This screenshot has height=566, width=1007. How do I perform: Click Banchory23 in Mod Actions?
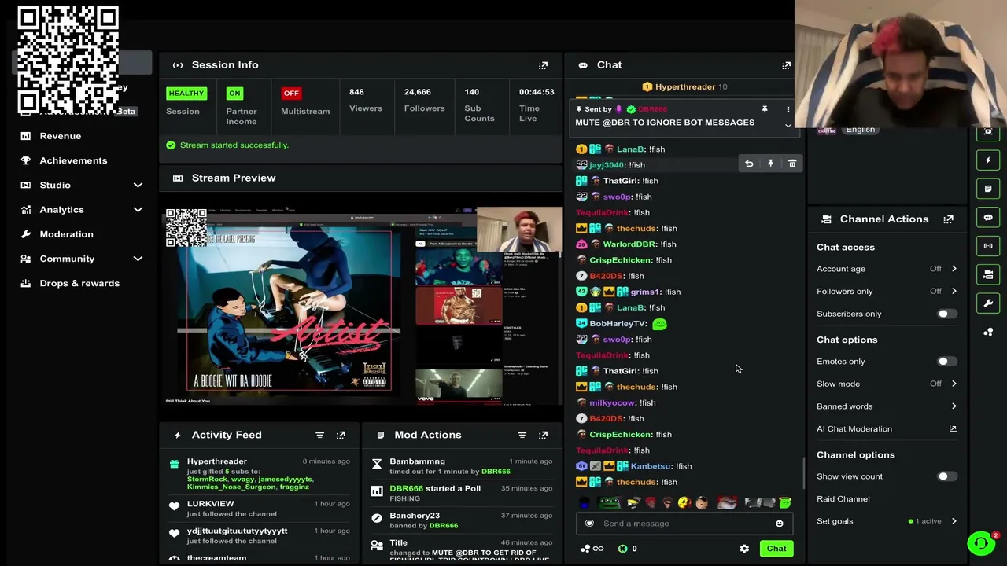click(415, 516)
